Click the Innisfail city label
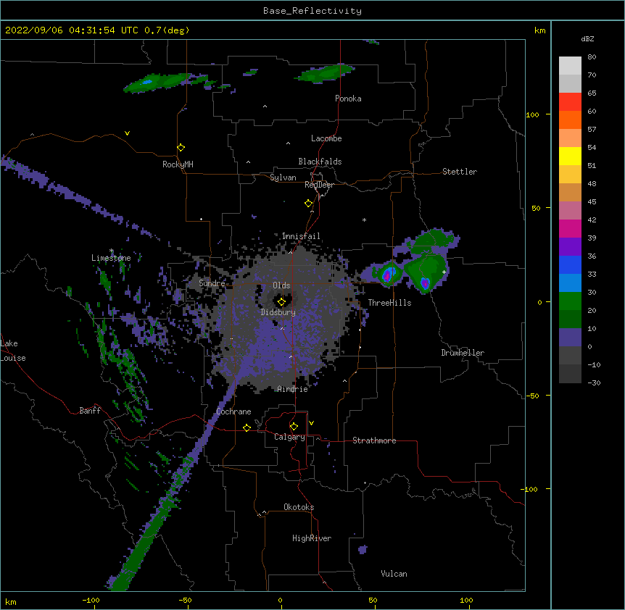The image size is (625, 610). pos(301,236)
